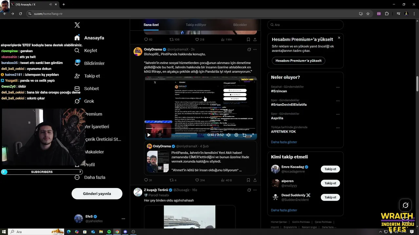Open more options for AFFETMEK YOK trend
This screenshot has height=235, width=419.
point(338,128)
